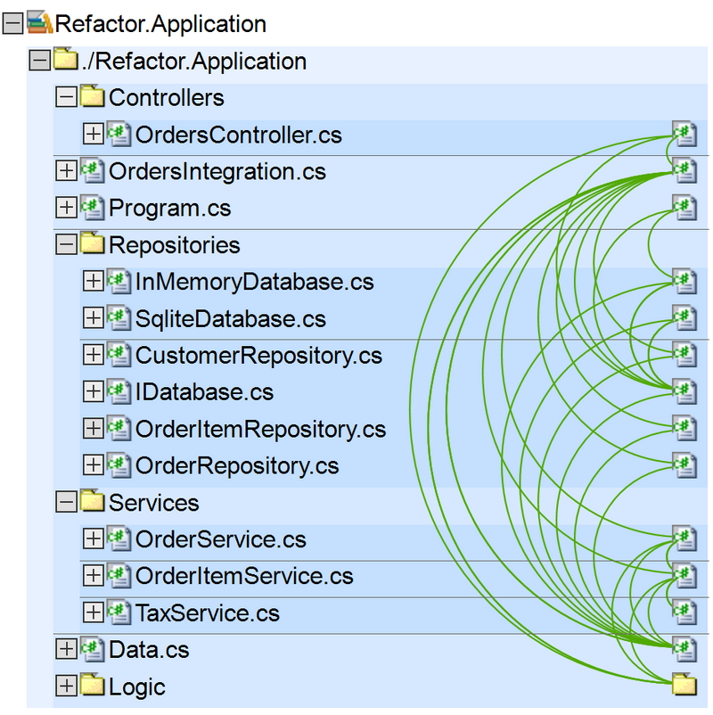Screen dimensions: 713x715
Task: Click the Logic folder icon beside its name
Action: 93,685
